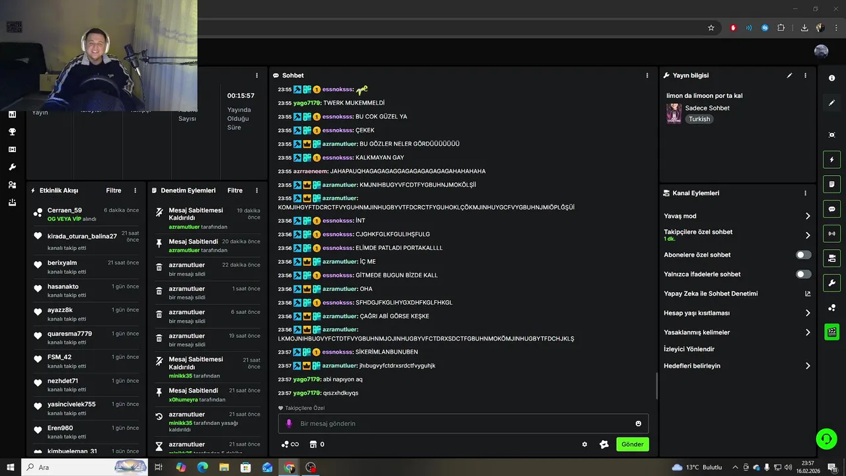
Task: Open Yayın bilgisi panel three-dot menu
Action: click(805, 75)
